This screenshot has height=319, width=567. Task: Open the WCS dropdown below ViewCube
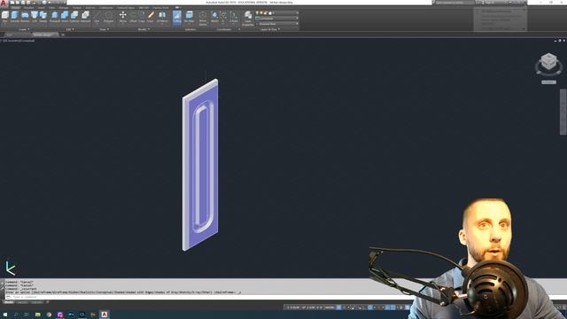pos(548,82)
